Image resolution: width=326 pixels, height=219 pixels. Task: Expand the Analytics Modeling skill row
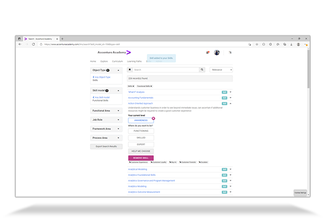point(230,186)
